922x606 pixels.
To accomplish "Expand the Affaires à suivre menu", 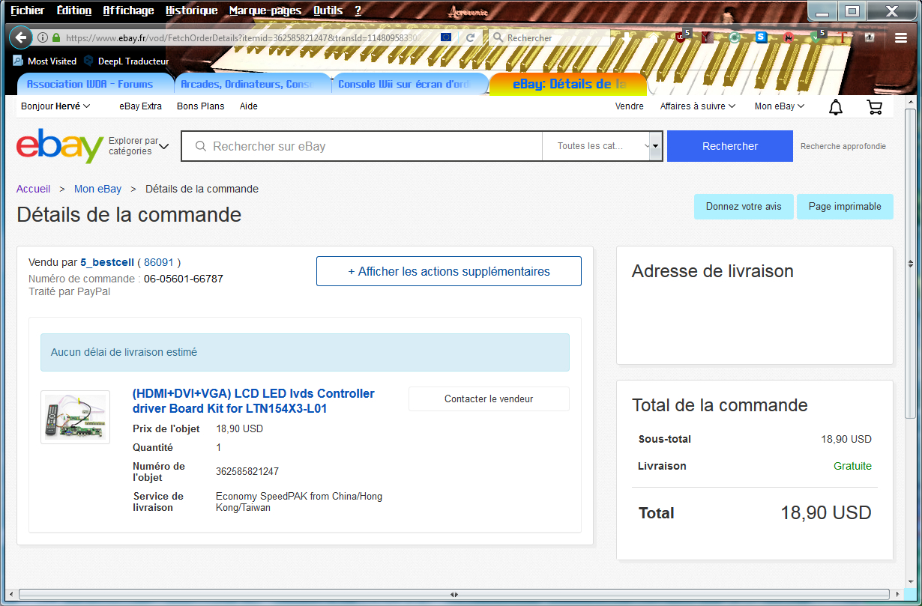I will (697, 106).
